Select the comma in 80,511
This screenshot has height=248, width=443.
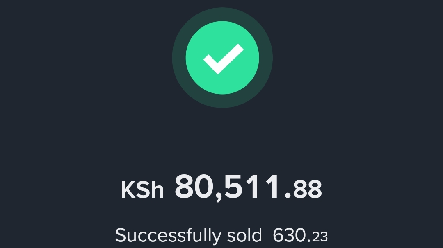(x=218, y=197)
